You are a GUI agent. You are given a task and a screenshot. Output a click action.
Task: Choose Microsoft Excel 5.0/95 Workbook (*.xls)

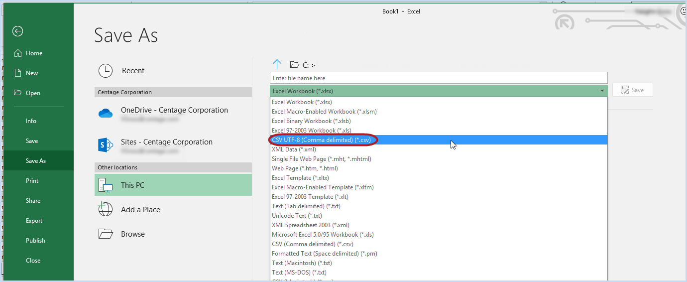coord(439,235)
